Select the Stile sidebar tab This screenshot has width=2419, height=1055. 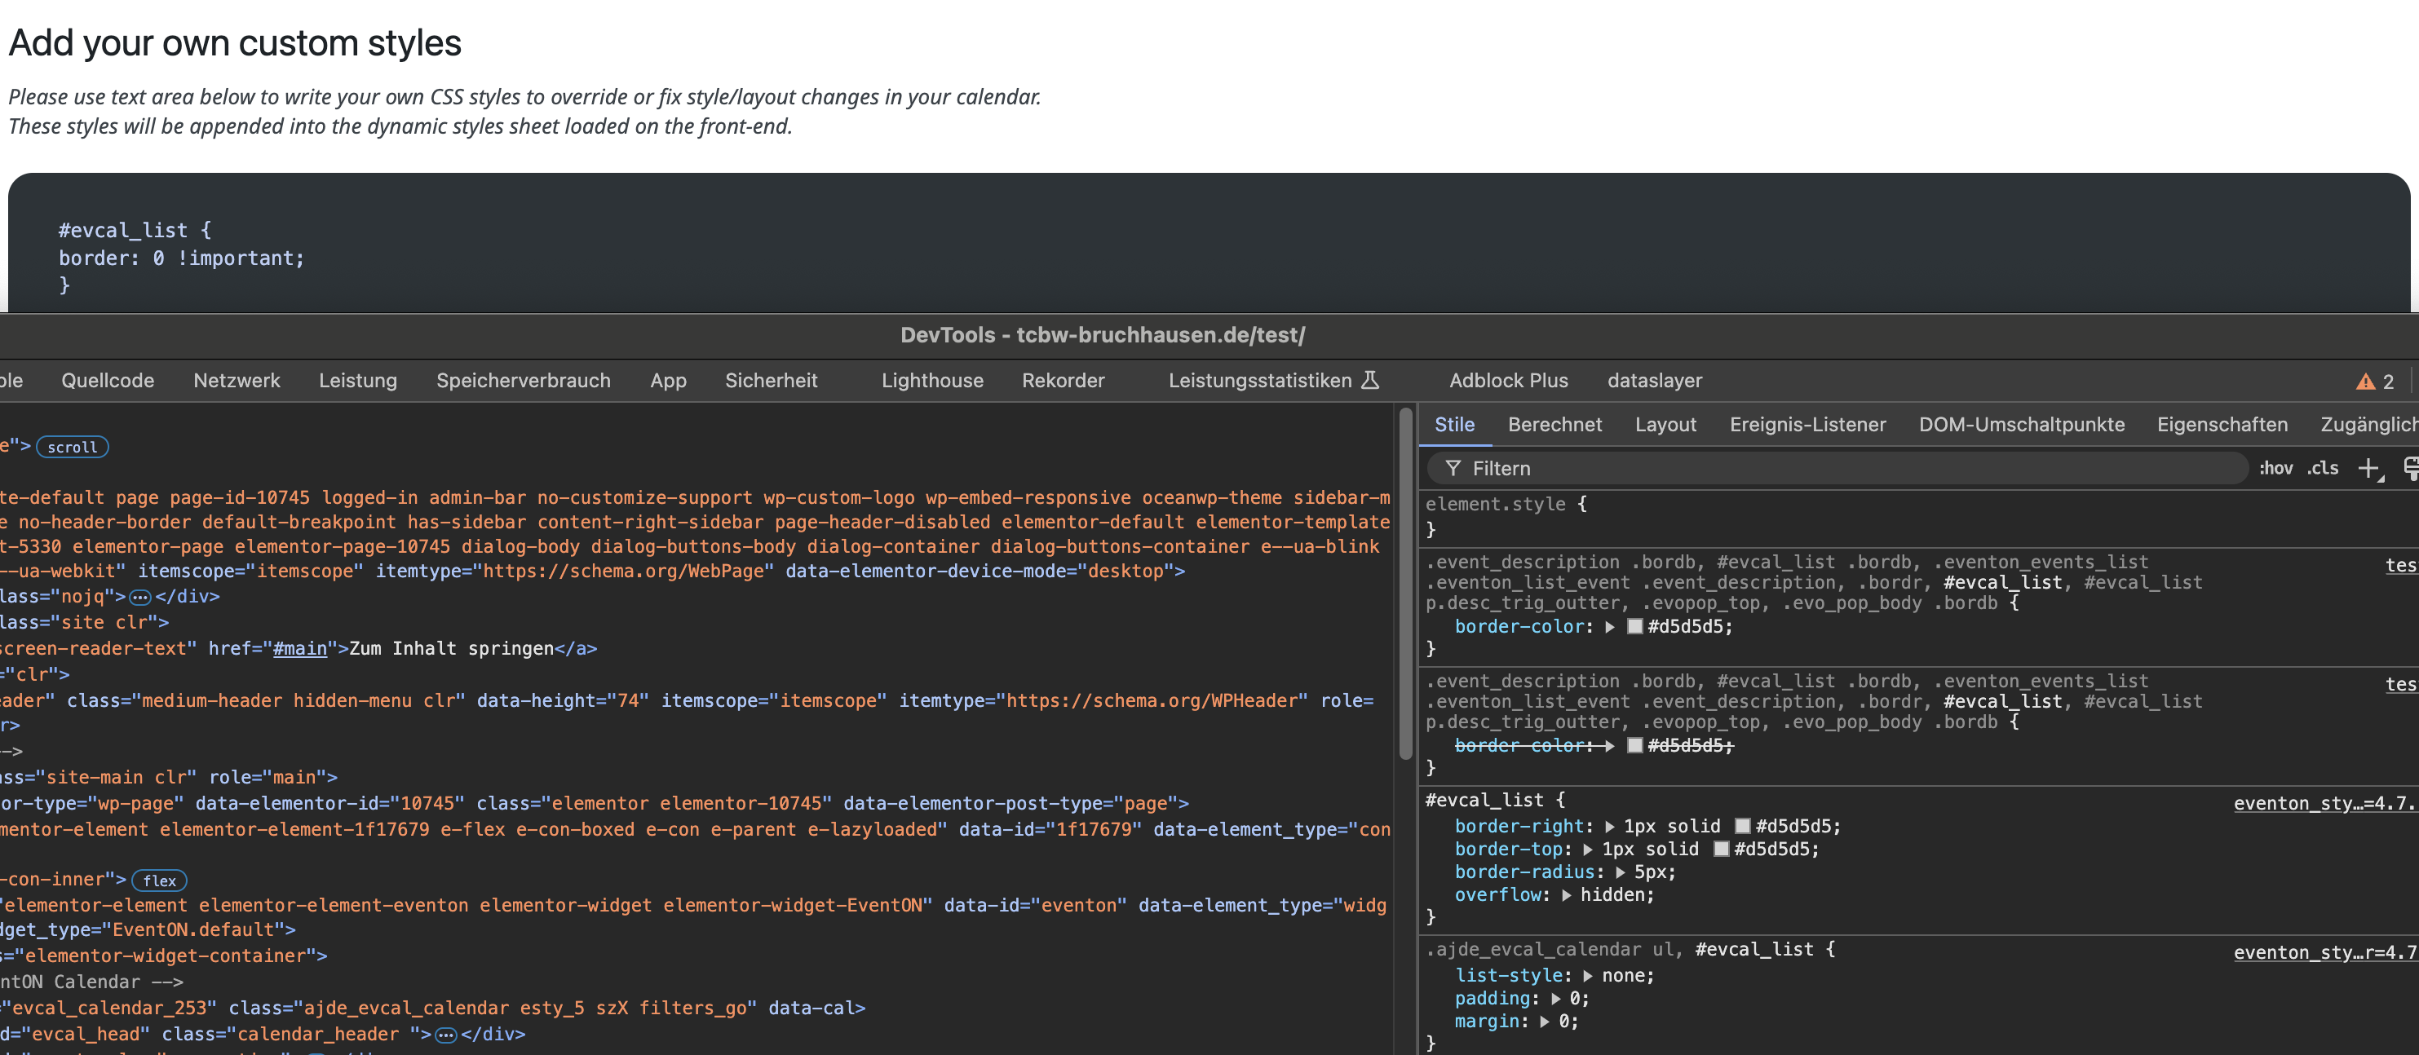1455,424
